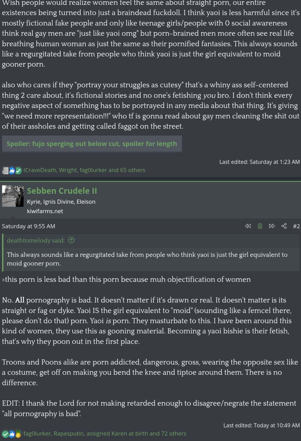The width and height of the screenshot is (301, 441).
Task: Share post #2 icon
Action: pos(284,226)
